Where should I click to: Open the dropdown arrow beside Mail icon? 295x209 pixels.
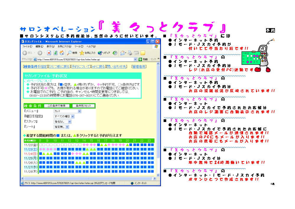pos(126,53)
